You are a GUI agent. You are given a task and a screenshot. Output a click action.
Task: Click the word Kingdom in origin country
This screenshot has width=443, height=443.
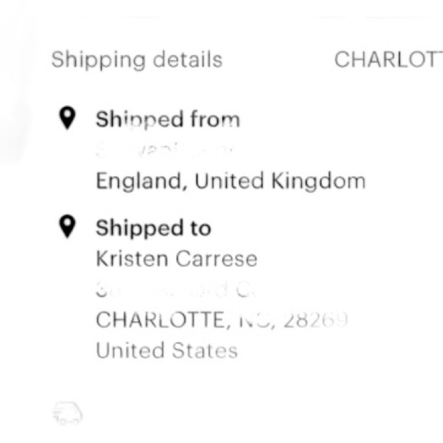318,181
